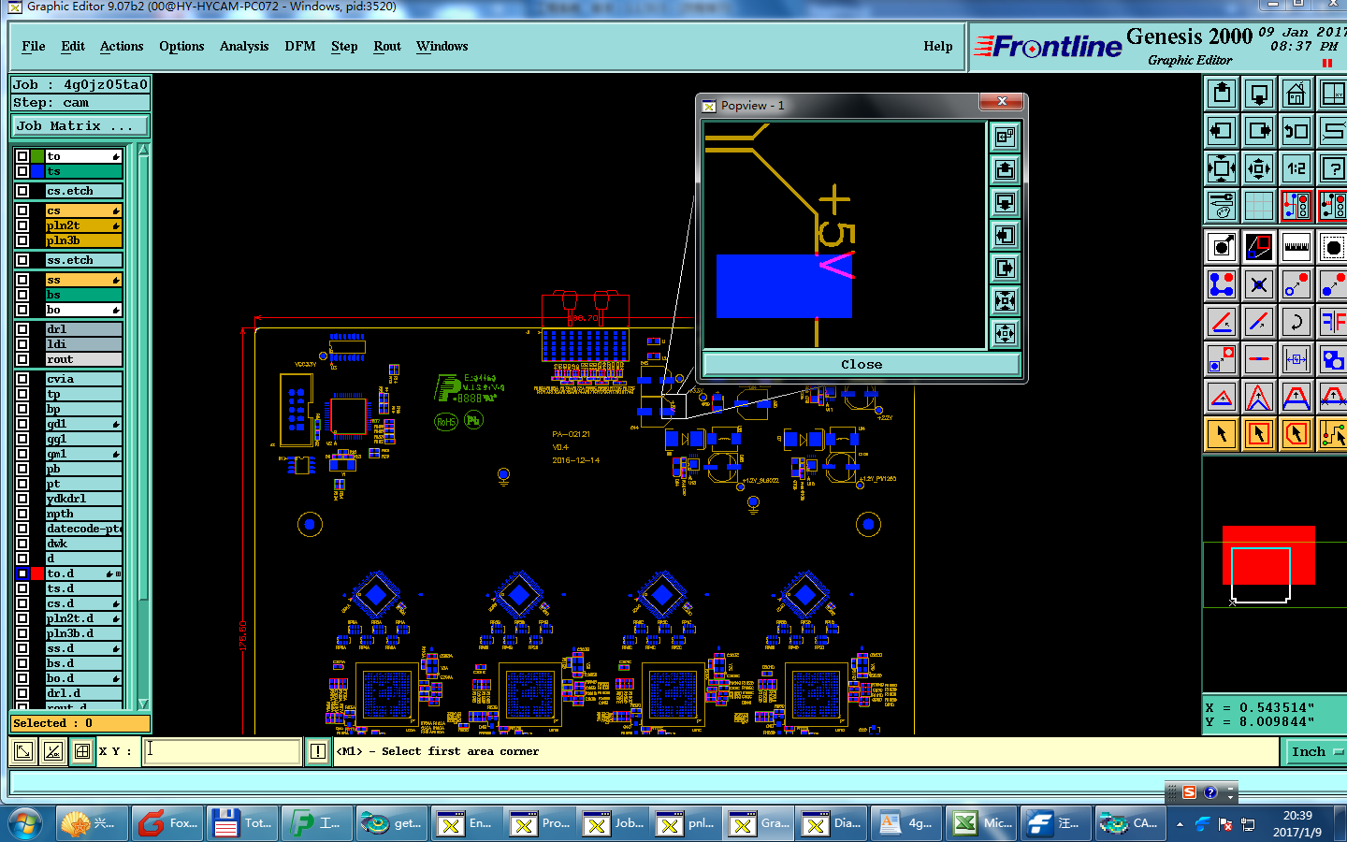The width and height of the screenshot is (1347, 842).
Task: Toggle visibility checkbox for layer ts
Action: pyautogui.click(x=22, y=171)
